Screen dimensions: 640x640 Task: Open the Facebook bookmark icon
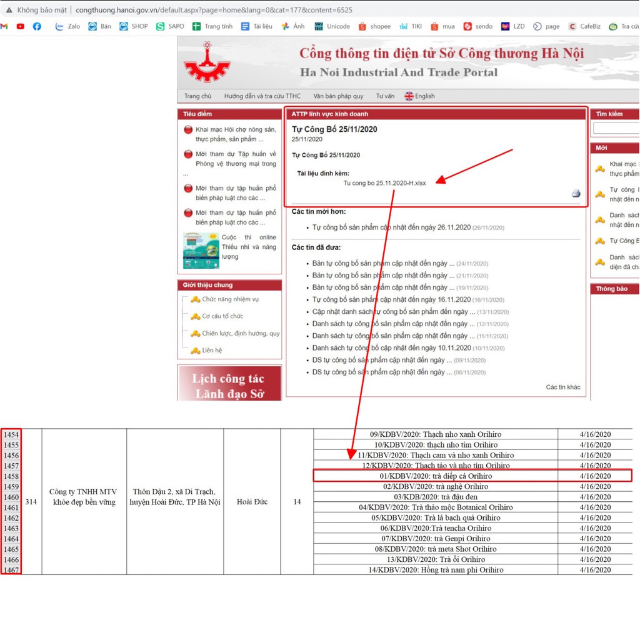tap(37, 26)
